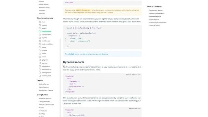Click the folder icon next to composables

(x=40, y=35)
